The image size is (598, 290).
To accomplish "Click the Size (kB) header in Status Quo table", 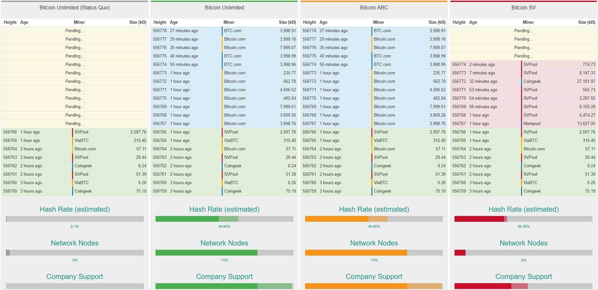I will 138,22.
